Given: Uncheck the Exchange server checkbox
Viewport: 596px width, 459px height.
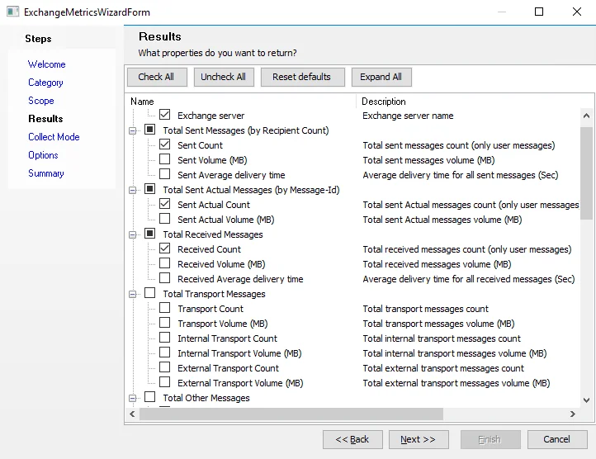Looking at the screenshot, I should pos(164,115).
